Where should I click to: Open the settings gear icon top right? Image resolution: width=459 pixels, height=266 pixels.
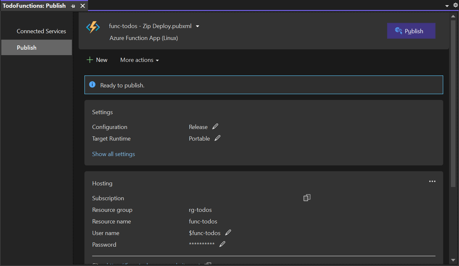[455, 5]
